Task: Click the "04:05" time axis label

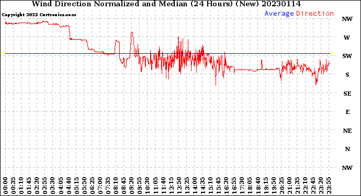Action: click(x=61, y=186)
